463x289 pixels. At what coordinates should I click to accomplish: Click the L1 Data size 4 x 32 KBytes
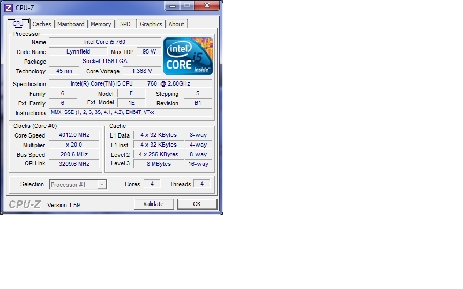tap(159, 135)
